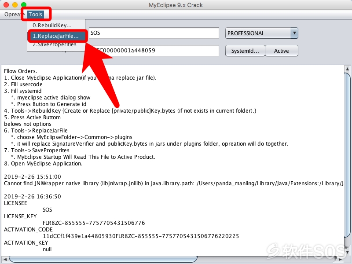Click 'choose MyEclipseFolder->Common->plugins' line

point(72,137)
